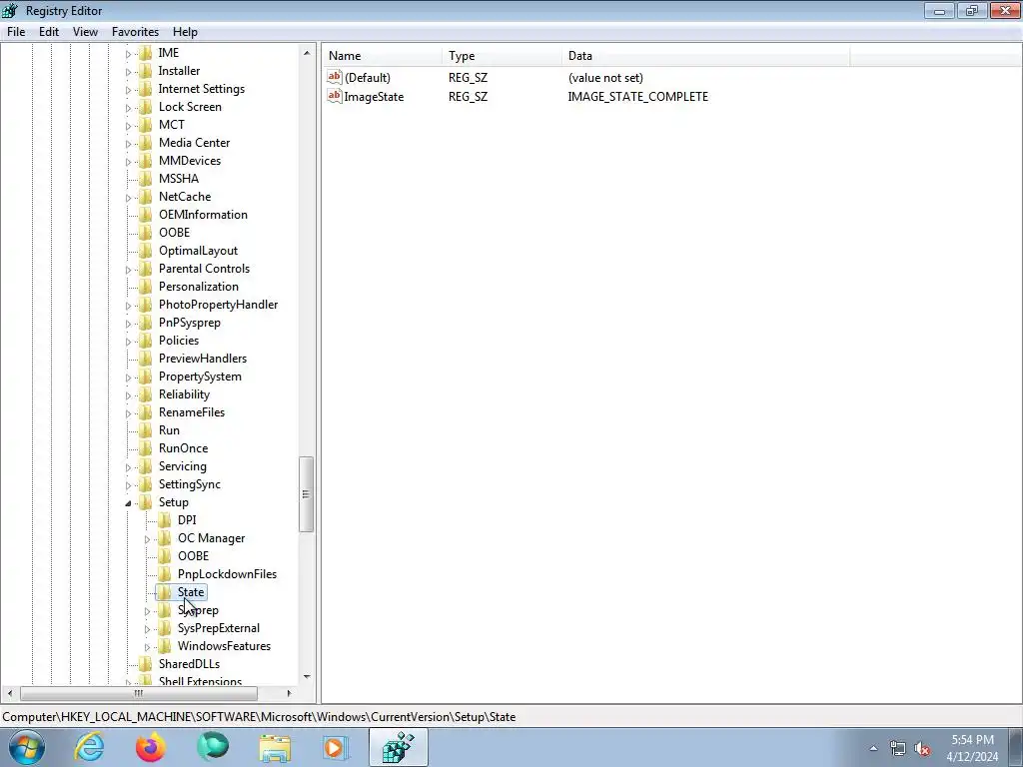Image resolution: width=1023 pixels, height=767 pixels.
Task: Launch Internet Explorer from taskbar
Action: click(89, 747)
